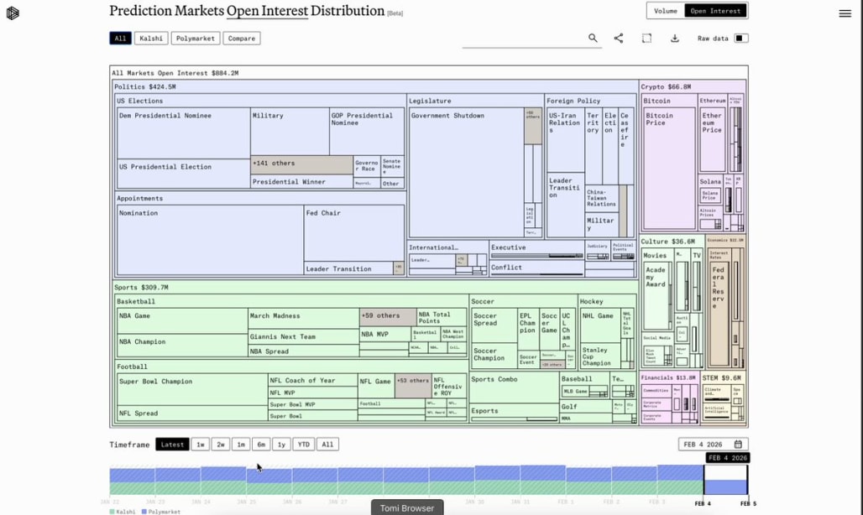Click the site logo icon
The image size is (863, 515).
13,13
